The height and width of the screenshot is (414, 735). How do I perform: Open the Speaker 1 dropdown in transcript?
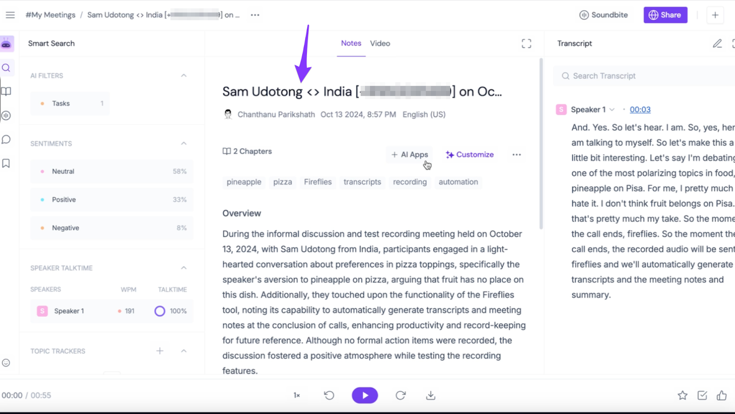coord(612,110)
